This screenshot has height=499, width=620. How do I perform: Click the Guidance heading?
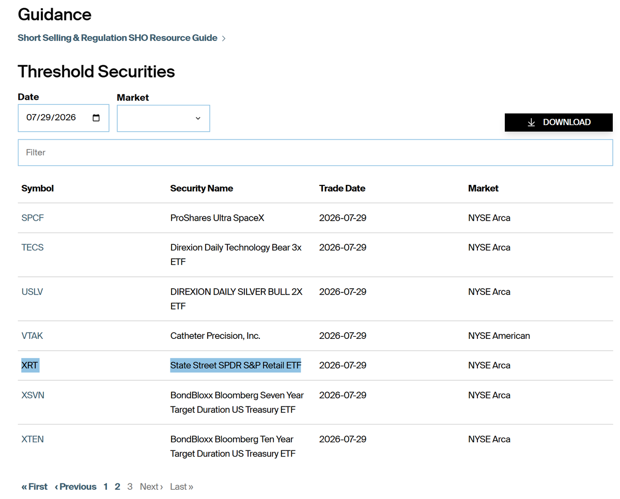tap(55, 14)
